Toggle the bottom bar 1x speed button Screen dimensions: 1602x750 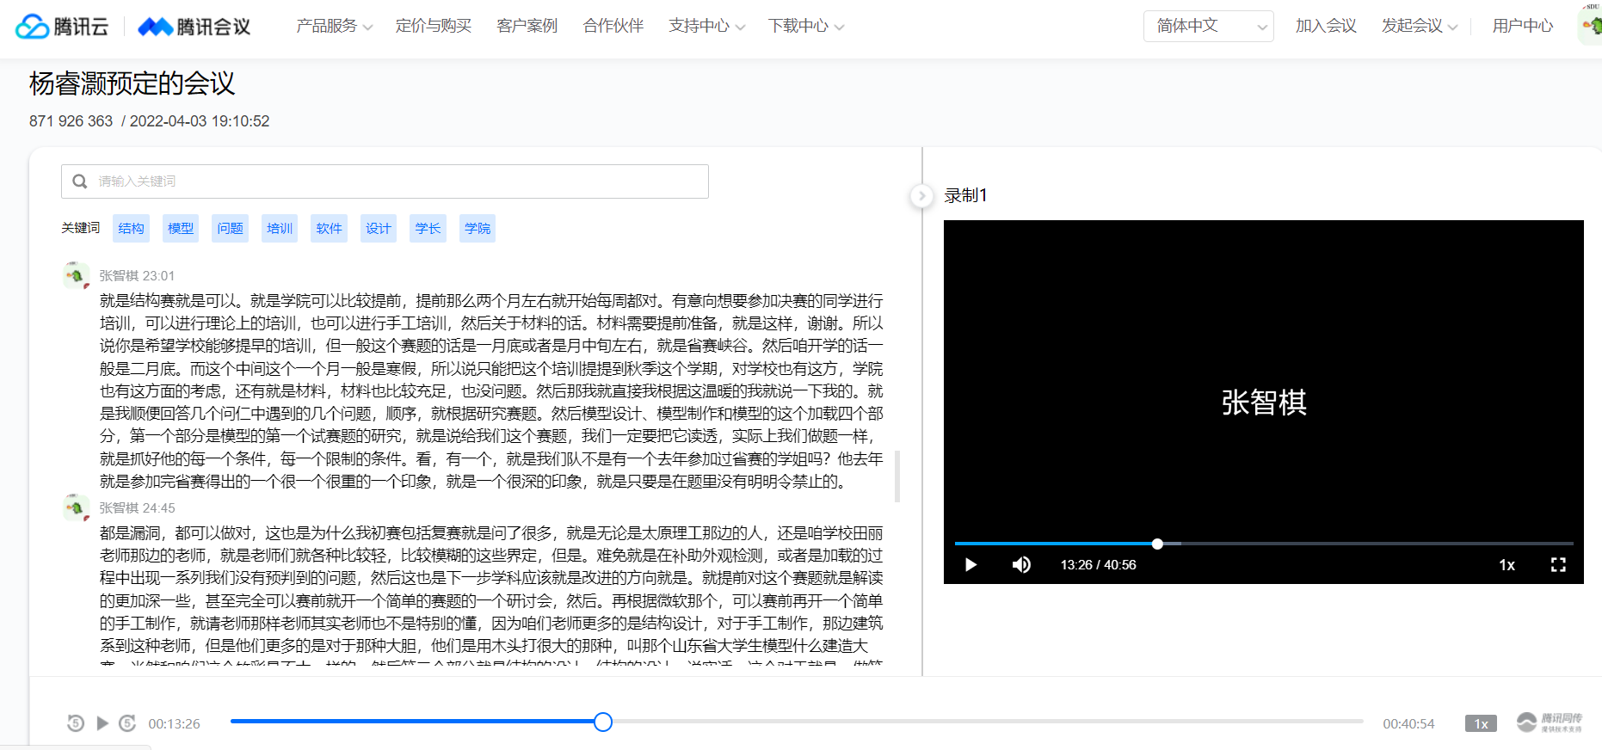(x=1480, y=723)
